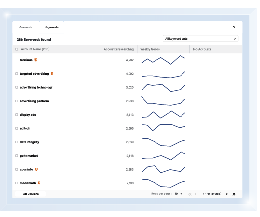Click the orange badge next to terminus

click(36, 60)
